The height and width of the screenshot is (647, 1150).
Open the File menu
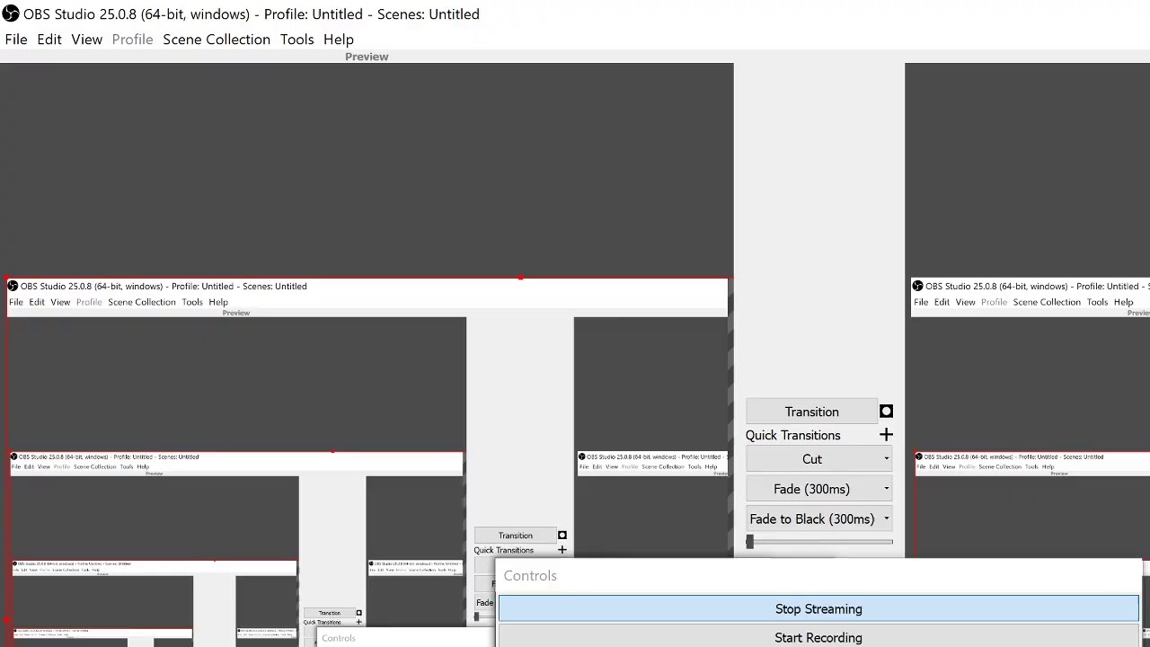point(16,40)
